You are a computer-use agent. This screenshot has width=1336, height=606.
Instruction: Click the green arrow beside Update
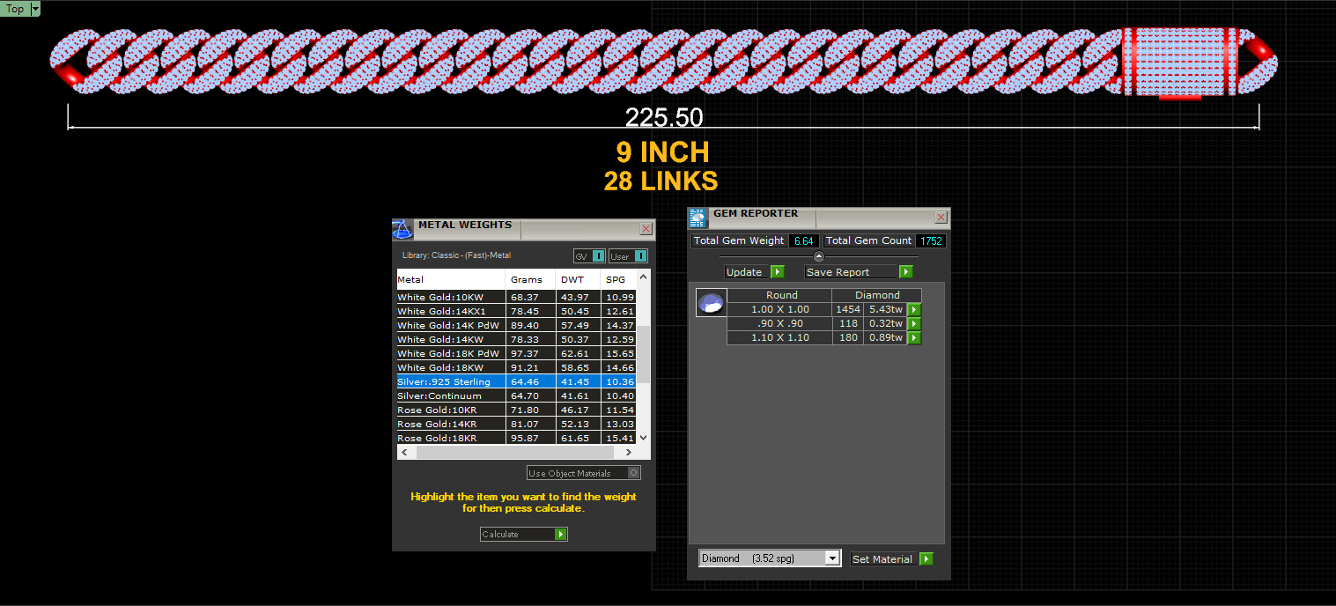pyautogui.click(x=777, y=272)
